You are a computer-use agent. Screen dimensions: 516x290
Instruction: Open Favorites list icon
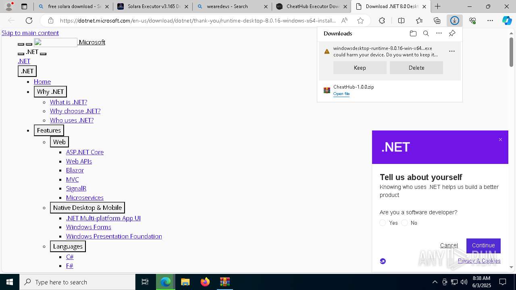419,21
